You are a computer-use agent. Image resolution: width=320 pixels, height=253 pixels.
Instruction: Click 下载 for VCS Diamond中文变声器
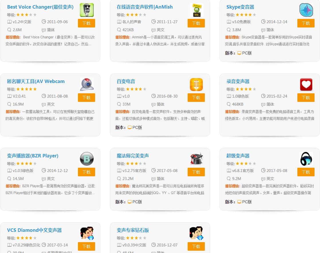87,246
